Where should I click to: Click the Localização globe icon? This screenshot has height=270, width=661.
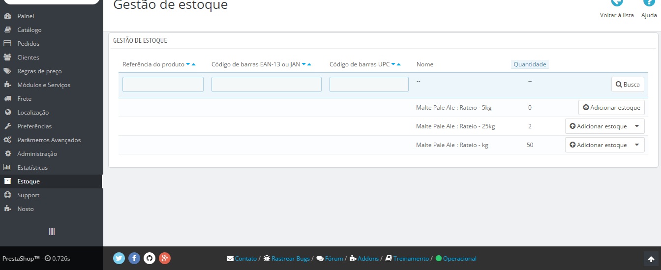point(7,113)
